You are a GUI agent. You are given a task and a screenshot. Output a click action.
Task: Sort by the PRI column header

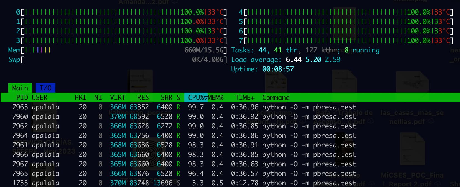coord(81,97)
